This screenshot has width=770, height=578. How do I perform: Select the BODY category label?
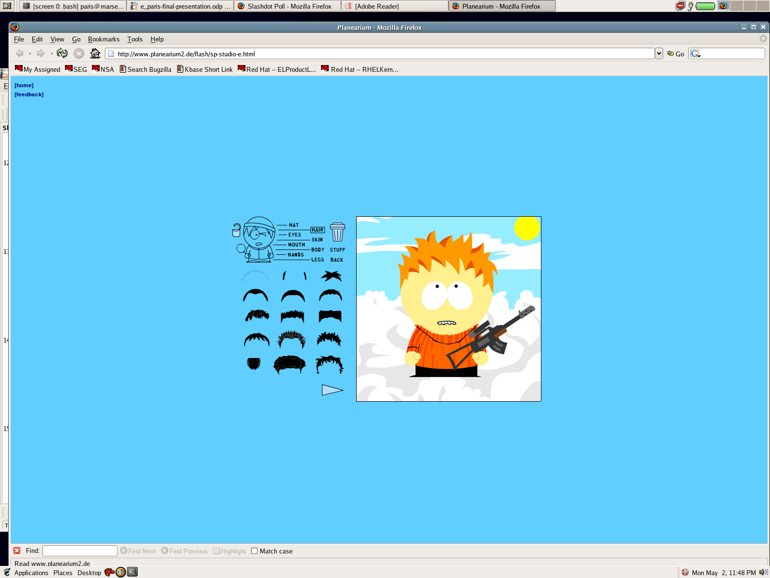pos(318,250)
